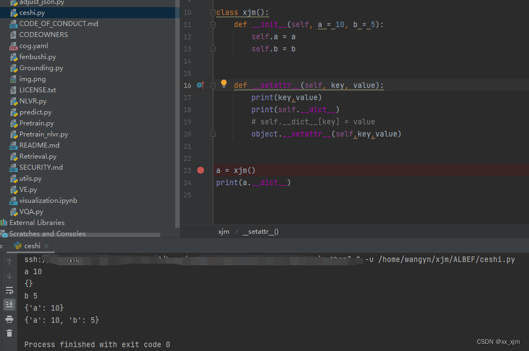The width and height of the screenshot is (529, 351).
Task: Click the scroll up arrow in Run panel
Action: pos(9,261)
